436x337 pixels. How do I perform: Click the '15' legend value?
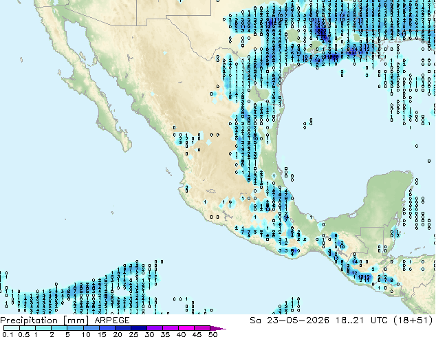point(102,334)
